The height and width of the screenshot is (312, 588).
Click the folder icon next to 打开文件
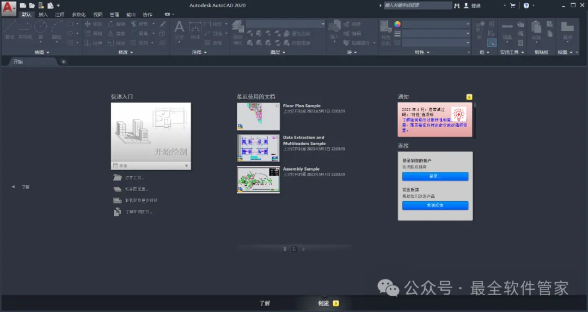pyautogui.click(x=118, y=178)
